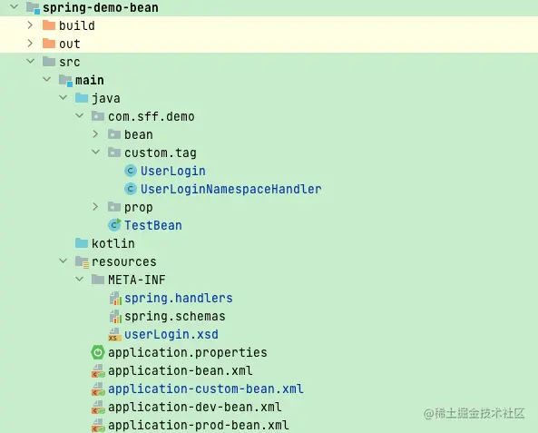
Task: Click the orange build folder icon
Action: [49, 25]
